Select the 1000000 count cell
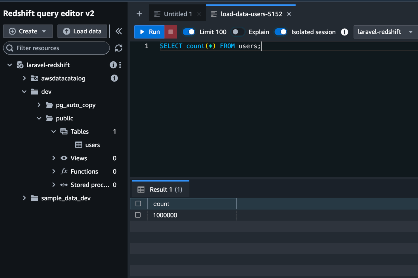 click(x=192, y=215)
